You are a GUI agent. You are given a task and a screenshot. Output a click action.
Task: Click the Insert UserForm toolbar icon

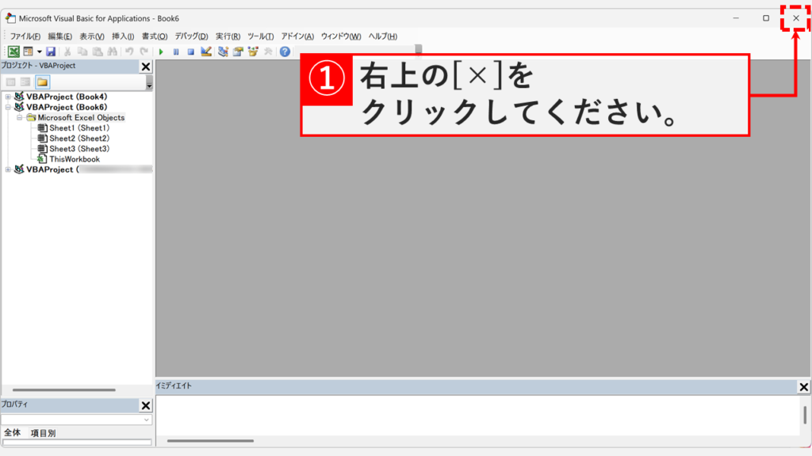(x=28, y=51)
